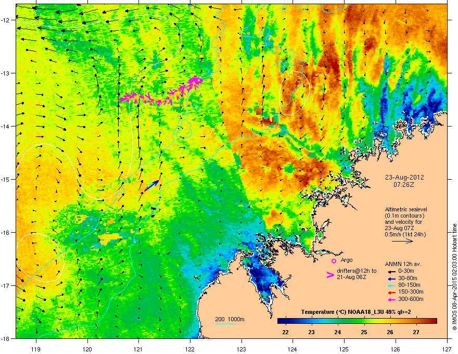The image size is (458, 354).
Task: Click the 0.5m/s velocity scale arrow
Action: tap(402, 241)
